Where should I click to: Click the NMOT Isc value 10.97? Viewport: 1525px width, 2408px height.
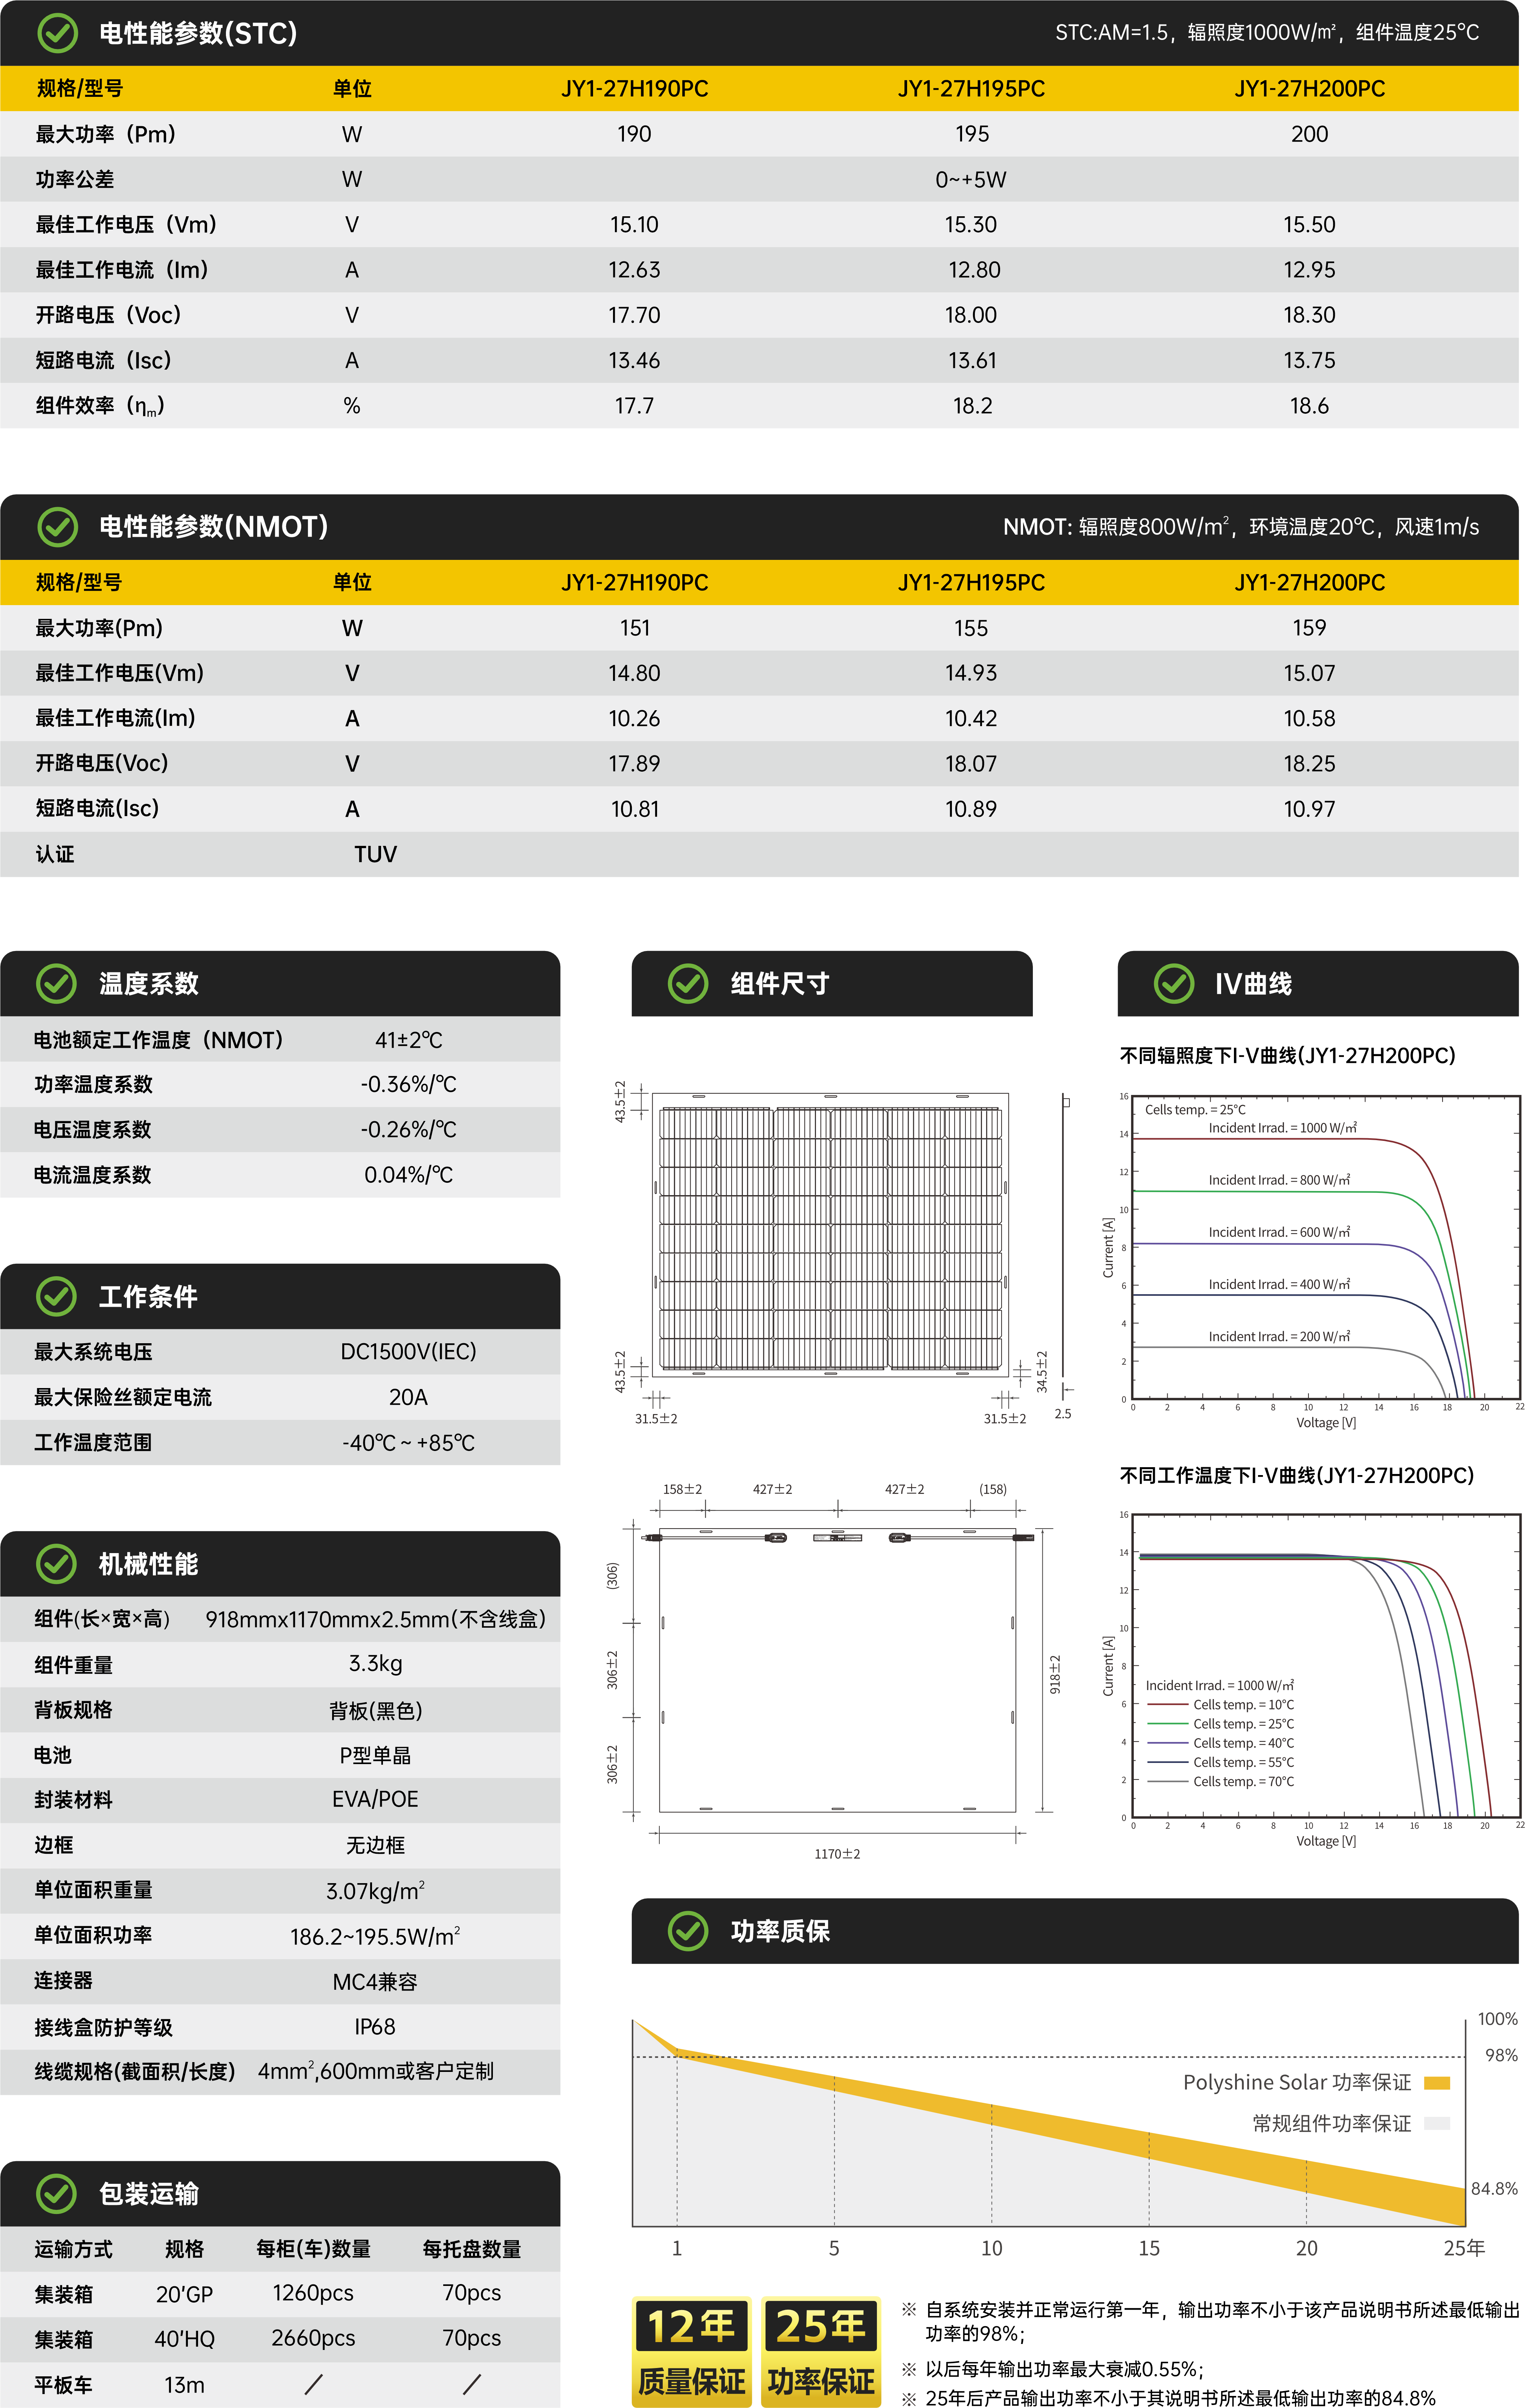click(x=1309, y=809)
